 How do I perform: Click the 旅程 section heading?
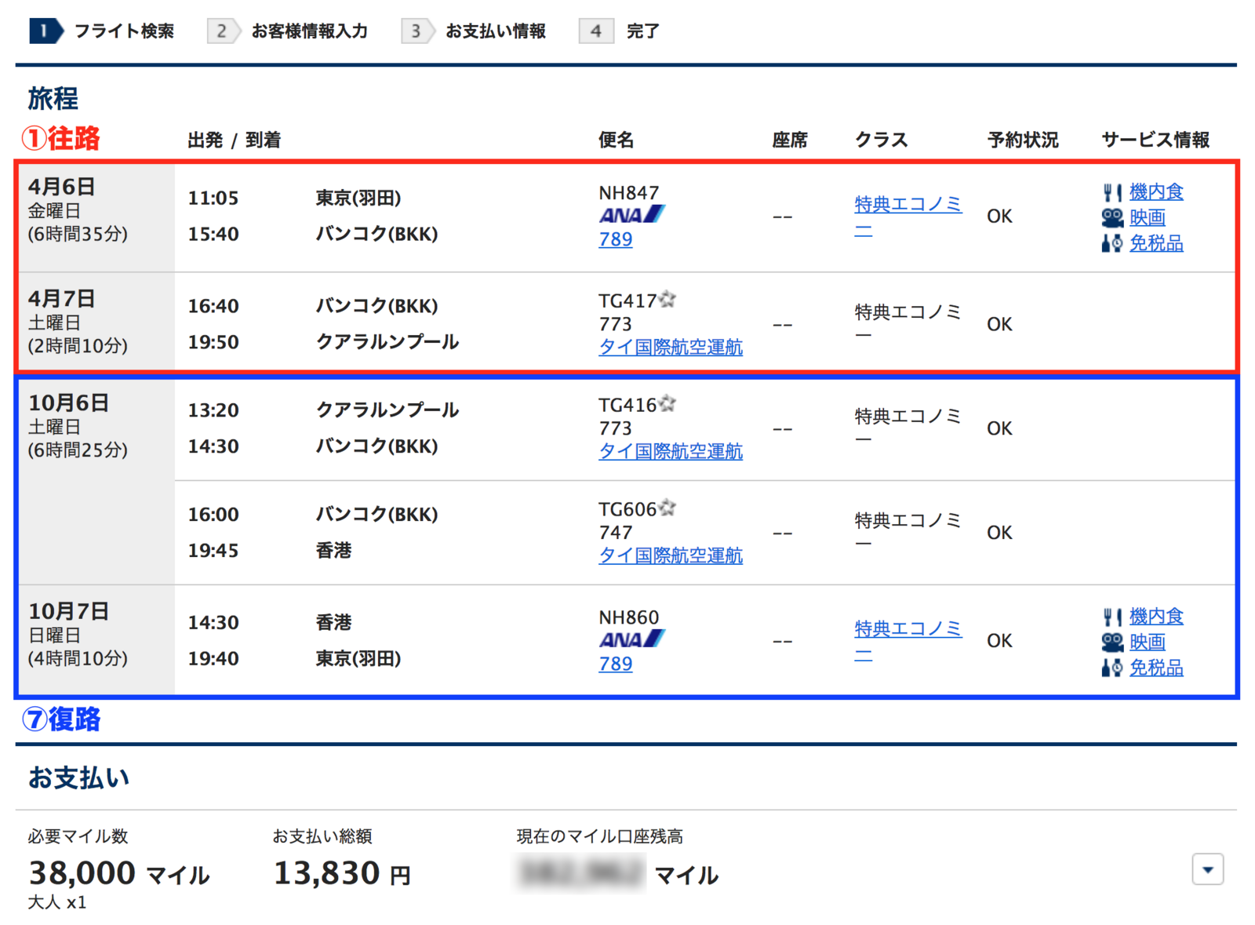(53, 99)
